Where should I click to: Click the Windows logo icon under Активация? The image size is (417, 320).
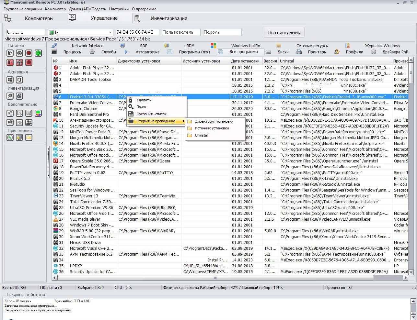coord(10,80)
